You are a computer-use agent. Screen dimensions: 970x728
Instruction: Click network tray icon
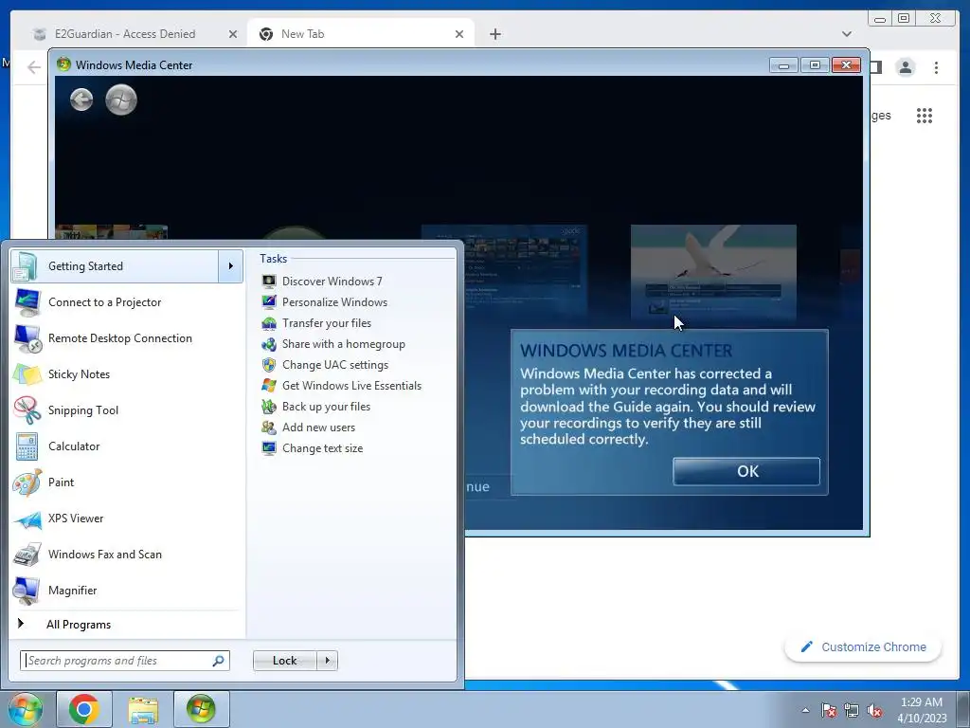852,710
